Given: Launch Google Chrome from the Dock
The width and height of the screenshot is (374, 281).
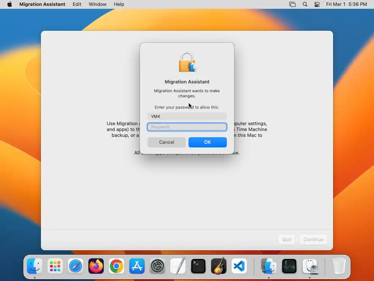Looking at the screenshot, I should [117, 266].
